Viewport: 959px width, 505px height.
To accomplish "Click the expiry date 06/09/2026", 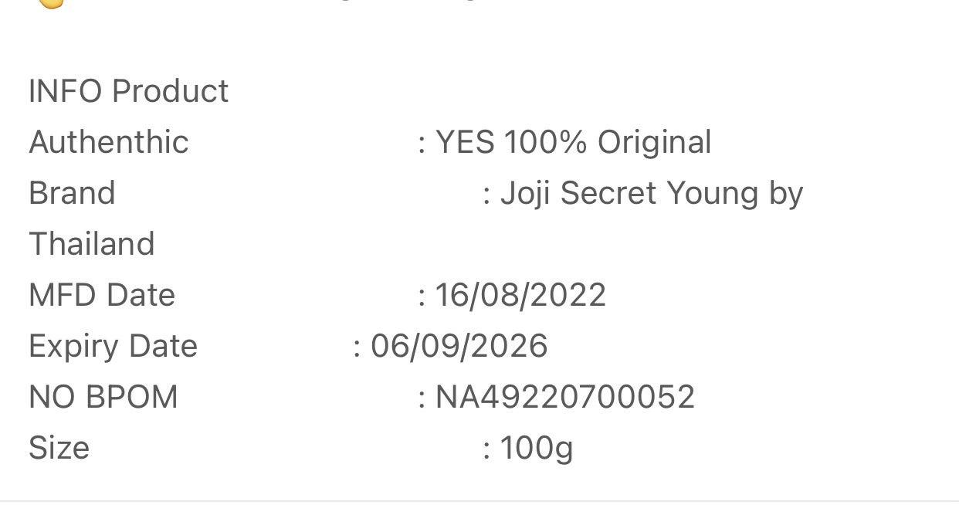I will 459,346.
